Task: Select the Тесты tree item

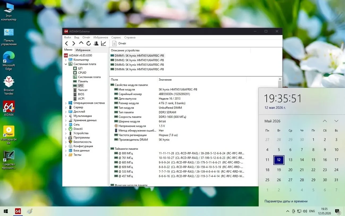Action: click(77, 155)
